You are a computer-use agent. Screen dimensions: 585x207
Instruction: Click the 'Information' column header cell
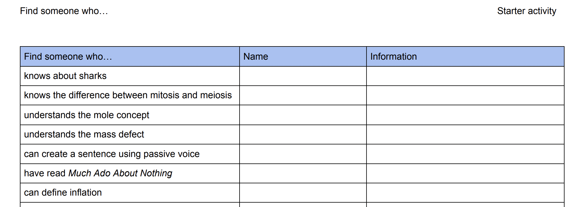click(465, 56)
